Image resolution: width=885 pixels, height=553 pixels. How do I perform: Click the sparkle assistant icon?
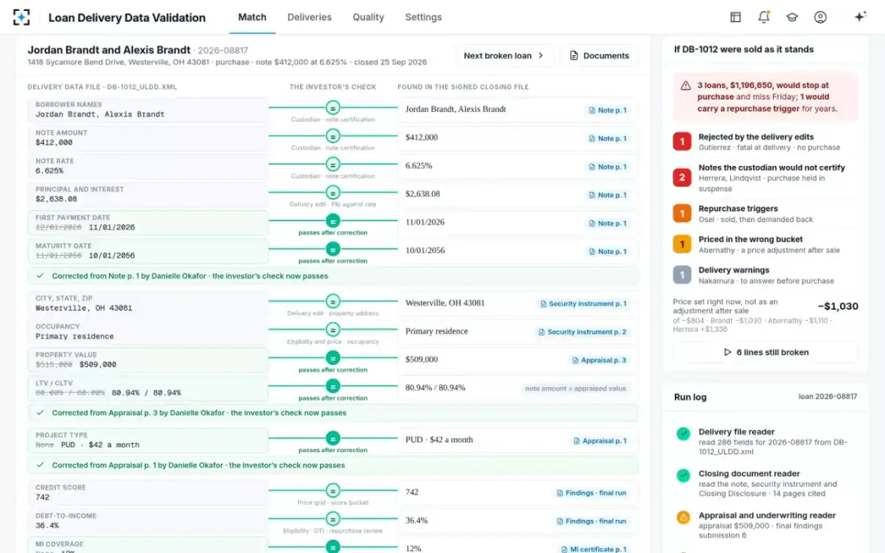[x=859, y=17]
